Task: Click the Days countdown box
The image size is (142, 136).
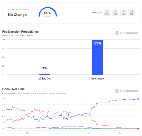Action: pos(107,13)
